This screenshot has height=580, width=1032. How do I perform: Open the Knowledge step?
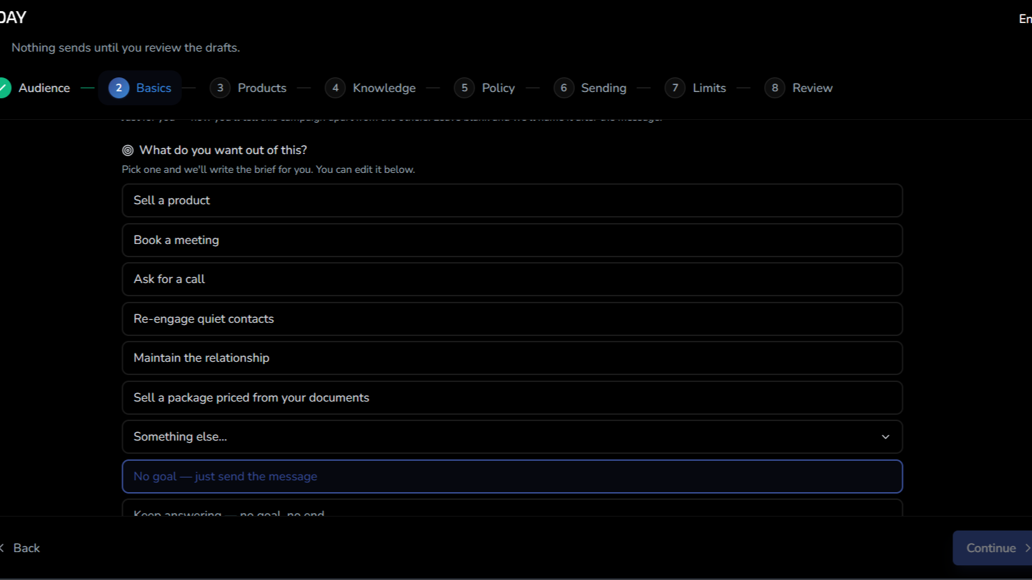point(371,88)
